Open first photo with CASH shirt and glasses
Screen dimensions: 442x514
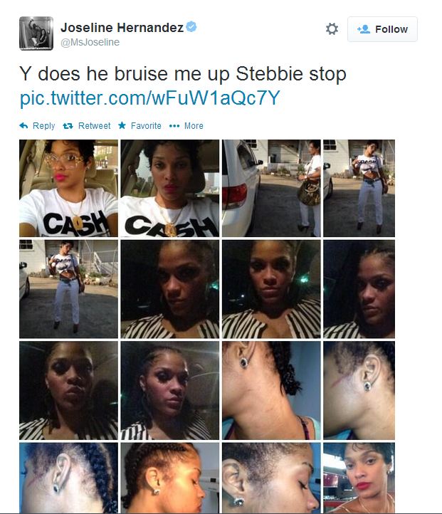68,188
